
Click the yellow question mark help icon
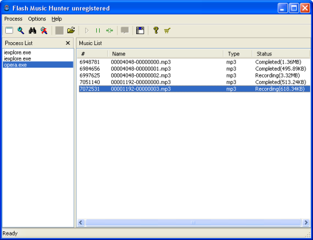coord(156,31)
